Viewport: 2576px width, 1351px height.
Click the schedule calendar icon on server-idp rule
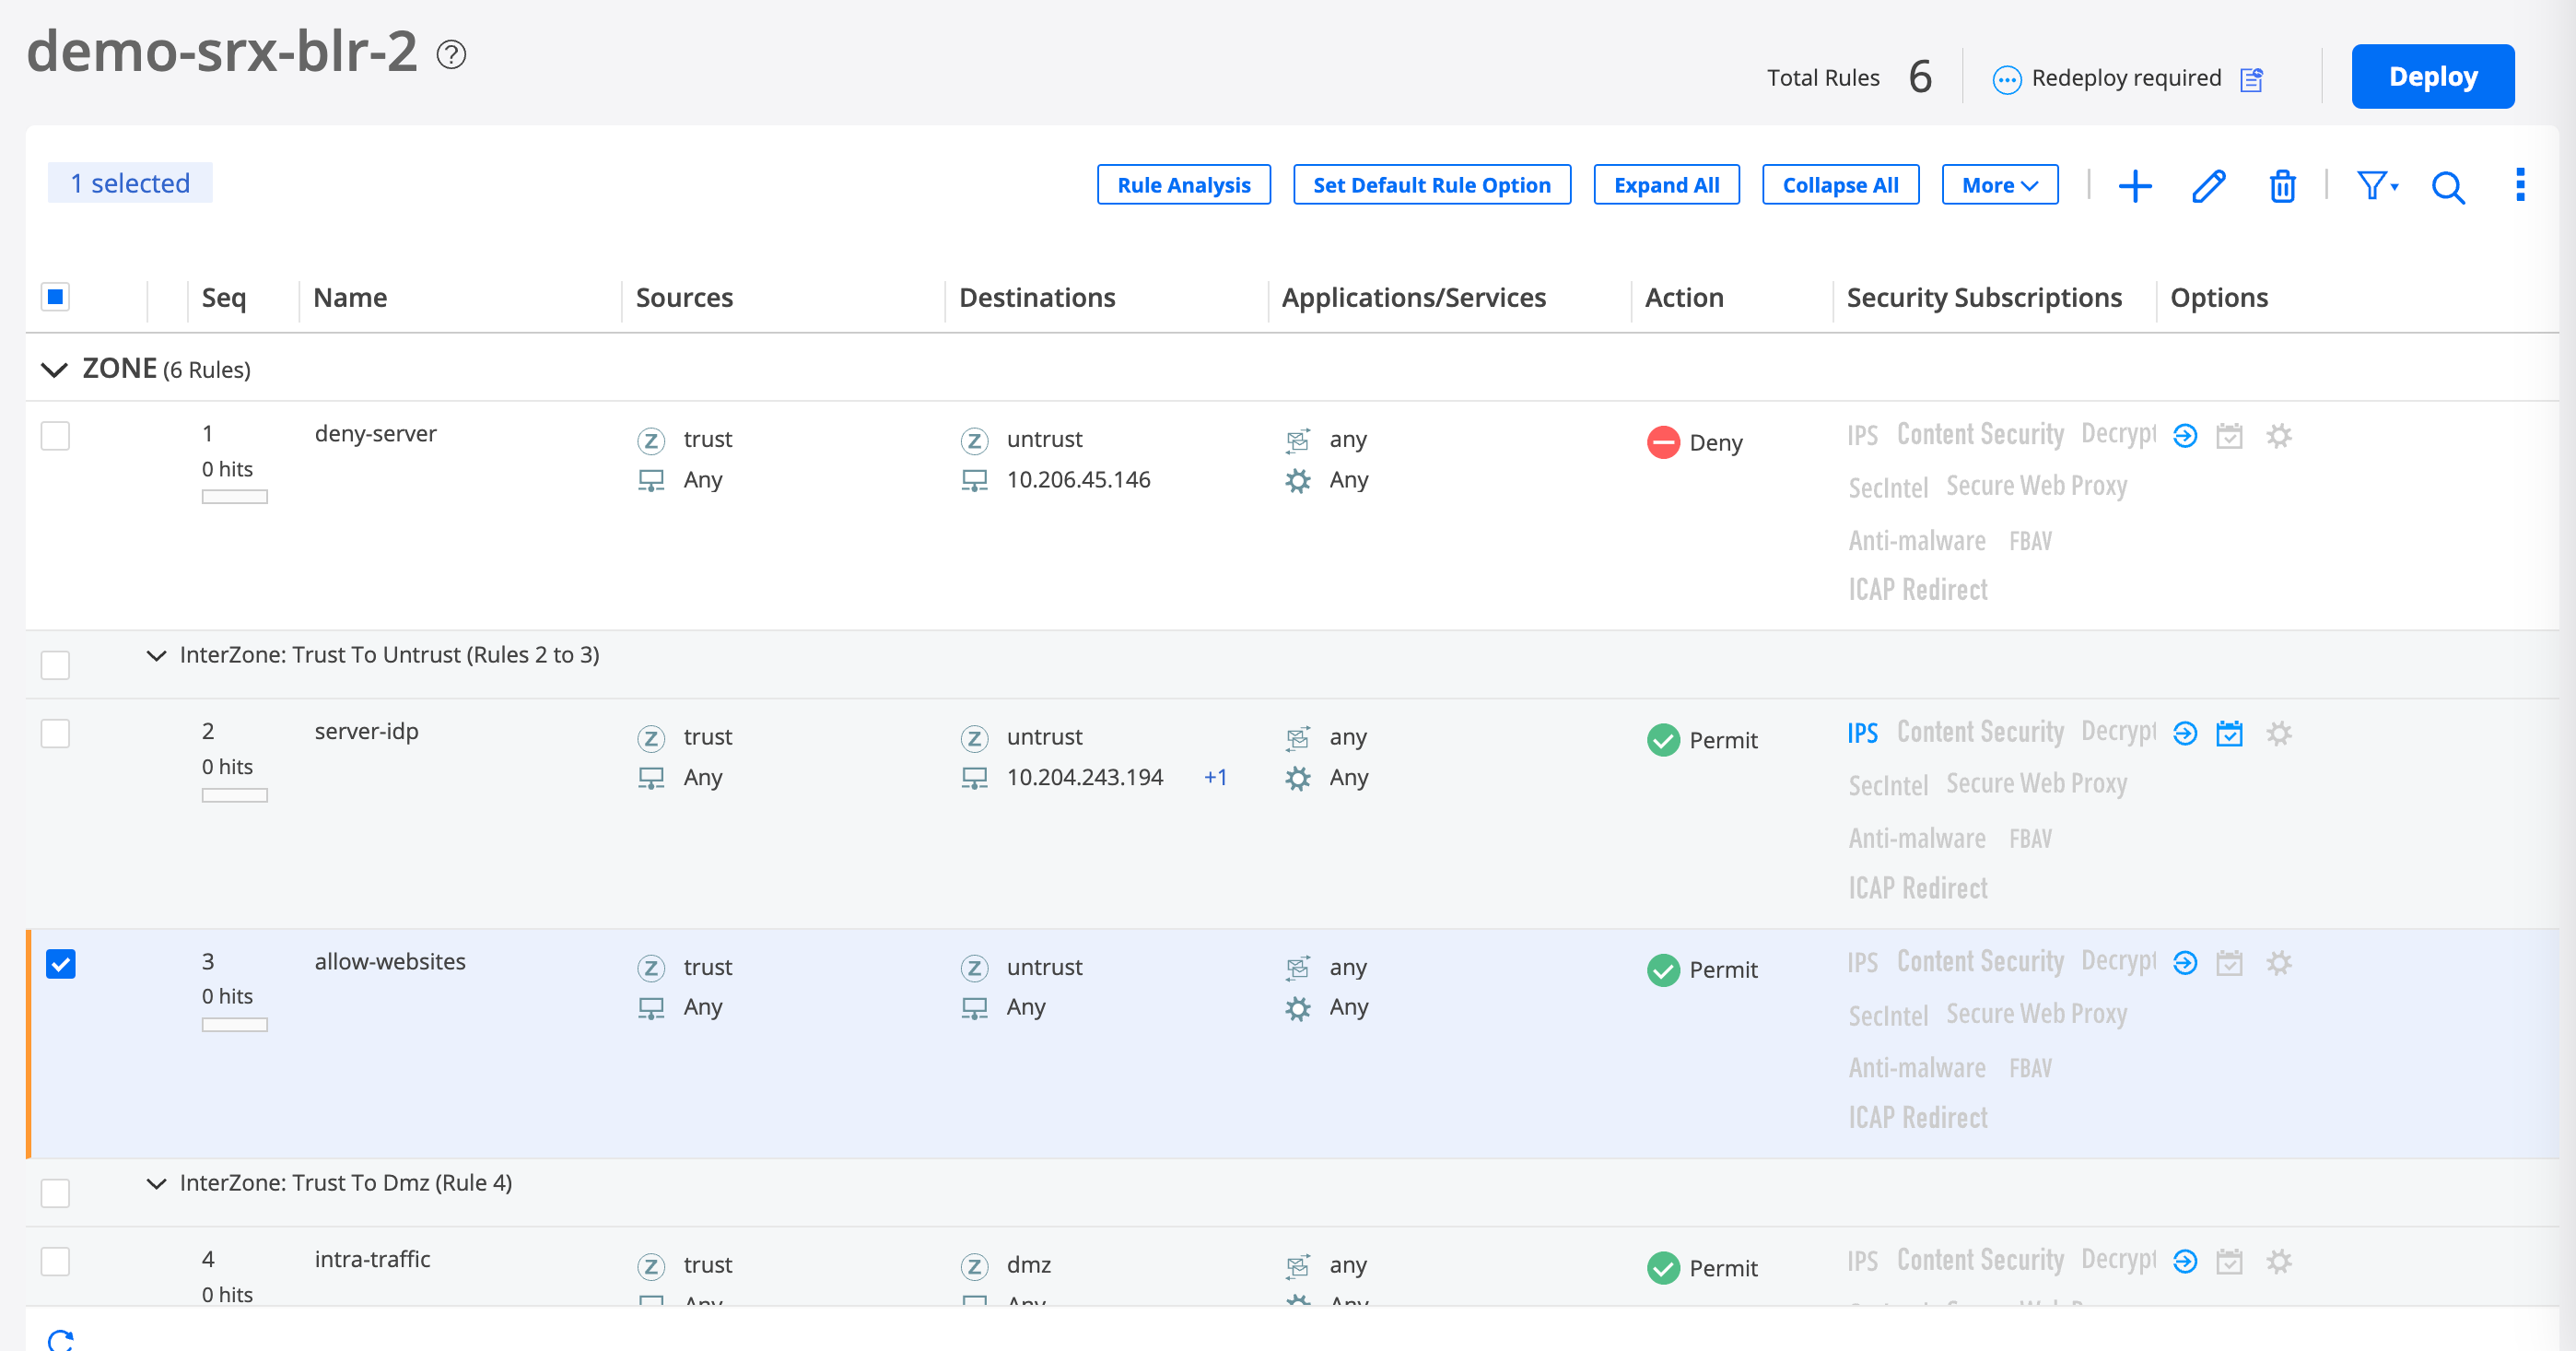point(2229,734)
